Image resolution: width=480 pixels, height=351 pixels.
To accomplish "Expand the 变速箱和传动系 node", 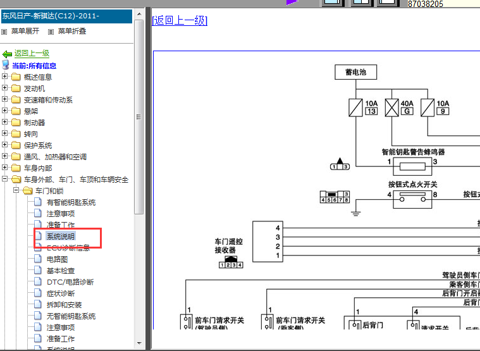I will tap(4, 99).
